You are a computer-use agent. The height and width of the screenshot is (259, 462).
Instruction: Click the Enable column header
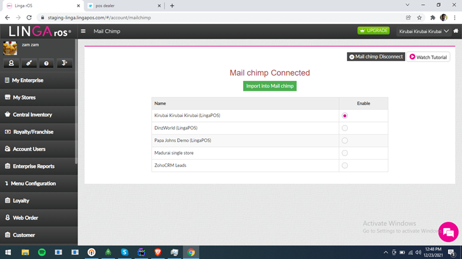point(363,104)
